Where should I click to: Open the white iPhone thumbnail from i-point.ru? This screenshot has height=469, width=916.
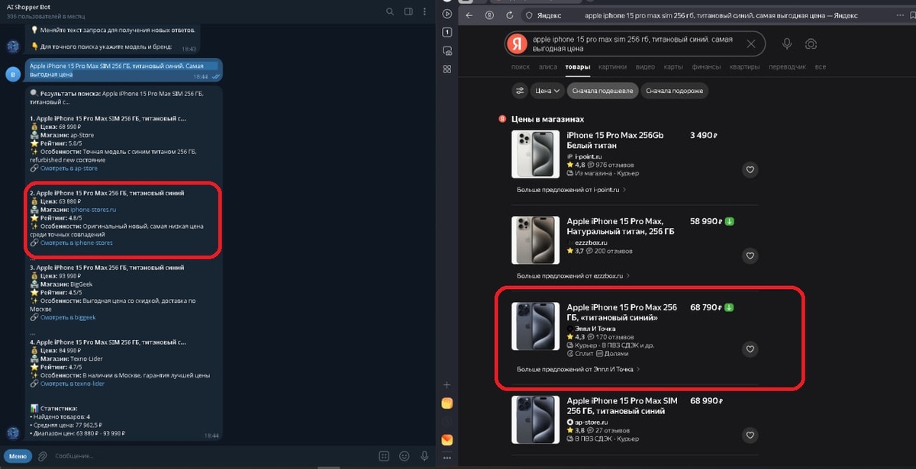click(534, 154)
